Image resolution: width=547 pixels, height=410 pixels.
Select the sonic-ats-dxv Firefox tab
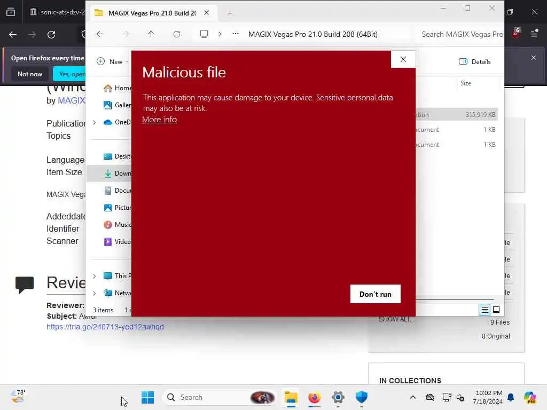click(x=57, y=12)
